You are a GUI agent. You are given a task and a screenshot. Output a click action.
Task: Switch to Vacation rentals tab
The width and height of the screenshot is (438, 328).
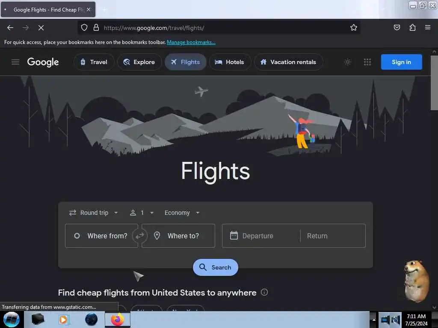point(289,62)
